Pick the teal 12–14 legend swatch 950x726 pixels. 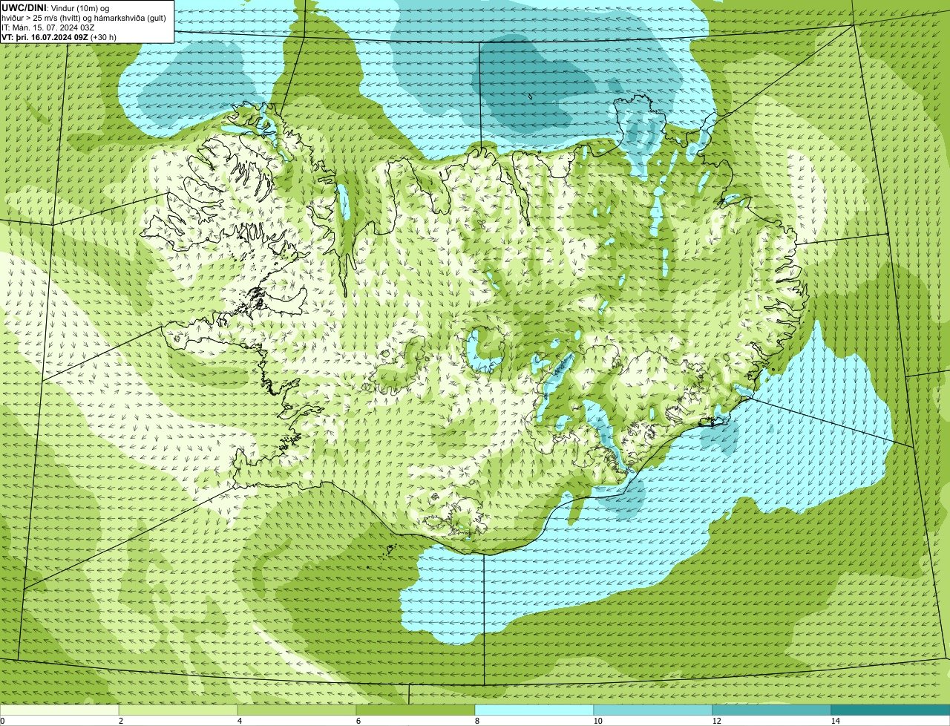[x=772, y=710]
